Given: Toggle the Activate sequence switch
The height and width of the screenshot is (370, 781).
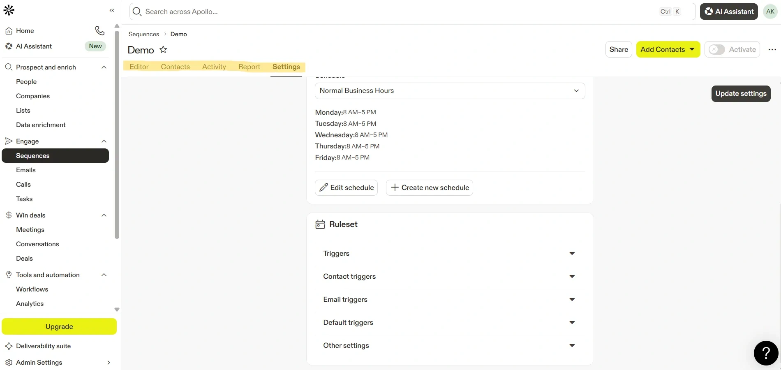Looking at the screenshot, I should click(717, 50).
